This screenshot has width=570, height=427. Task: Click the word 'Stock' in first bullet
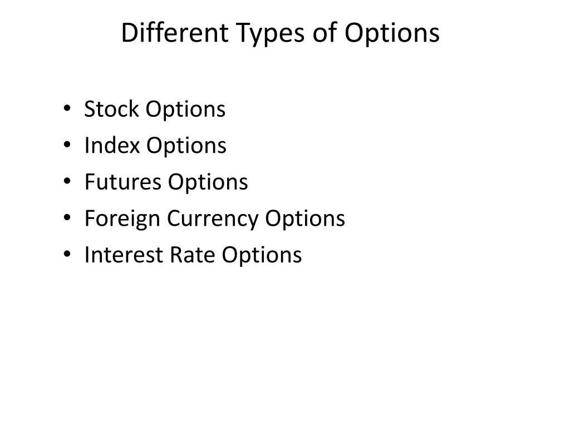[x=111, y=108]
